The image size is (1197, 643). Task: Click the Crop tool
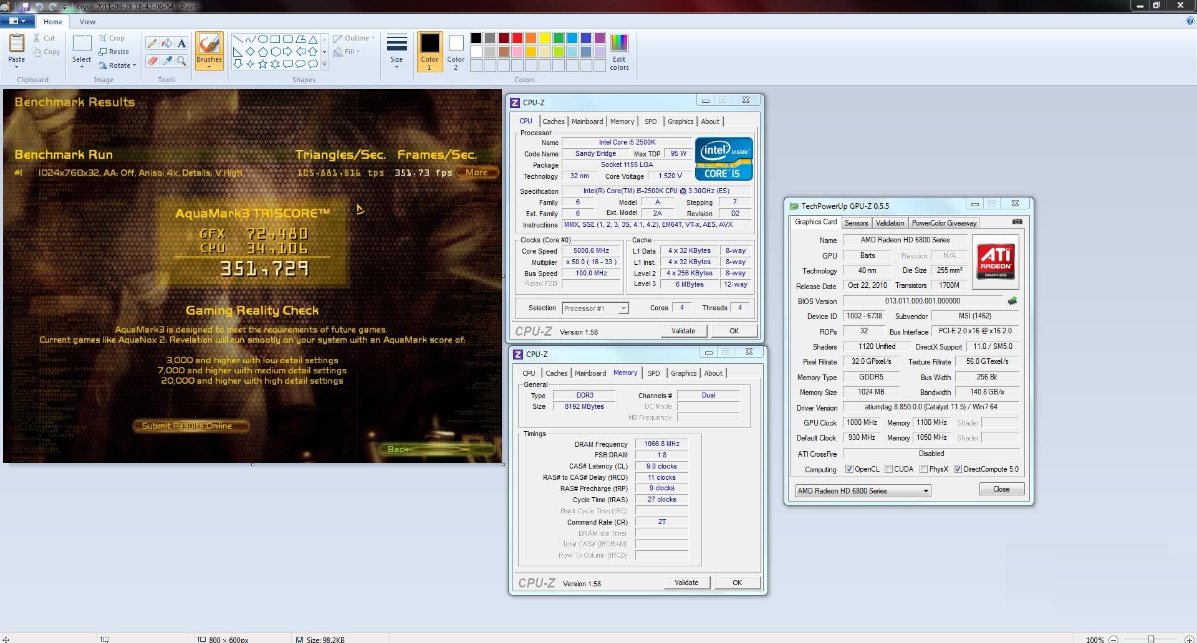(x=112, y=38)
